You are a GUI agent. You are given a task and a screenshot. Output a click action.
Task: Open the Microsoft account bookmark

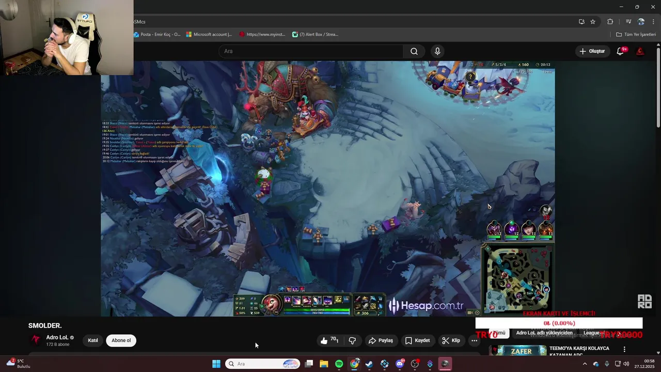point(209,35)
